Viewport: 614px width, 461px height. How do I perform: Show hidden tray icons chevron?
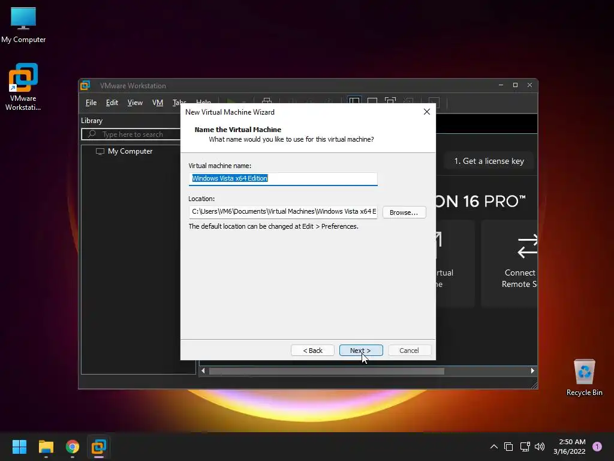pyautogui.click(x=494, y=447)
